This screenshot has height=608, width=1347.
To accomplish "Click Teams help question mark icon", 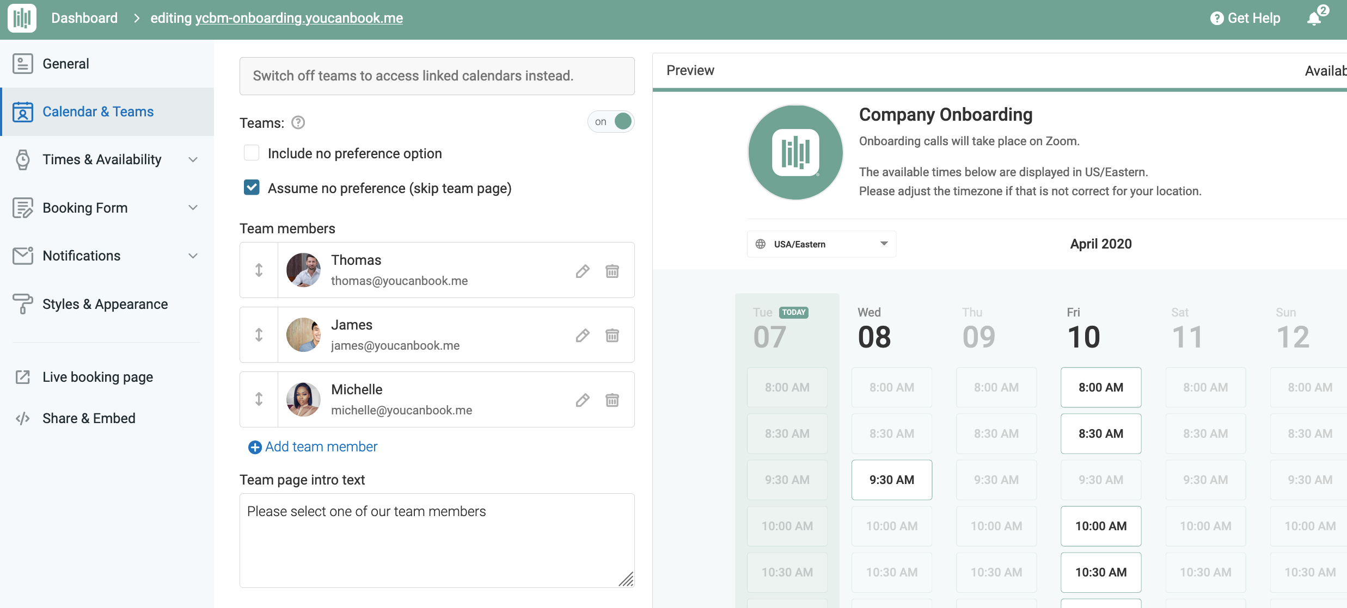I will (x=298, y=123).
